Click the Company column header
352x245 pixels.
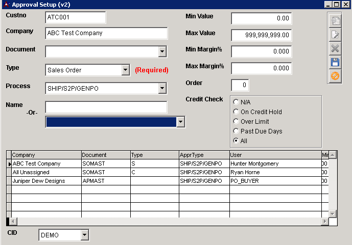click(46, 155)
